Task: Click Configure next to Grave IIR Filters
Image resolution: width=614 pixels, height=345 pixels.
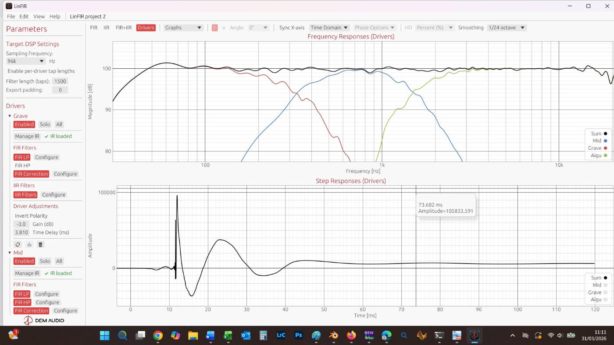Action: (54, 195)
